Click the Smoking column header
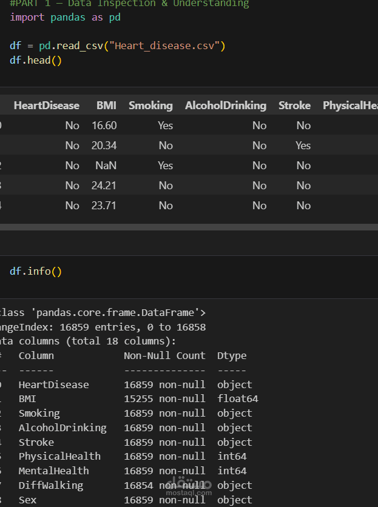The image size is (378, 507). coord(150,106)
